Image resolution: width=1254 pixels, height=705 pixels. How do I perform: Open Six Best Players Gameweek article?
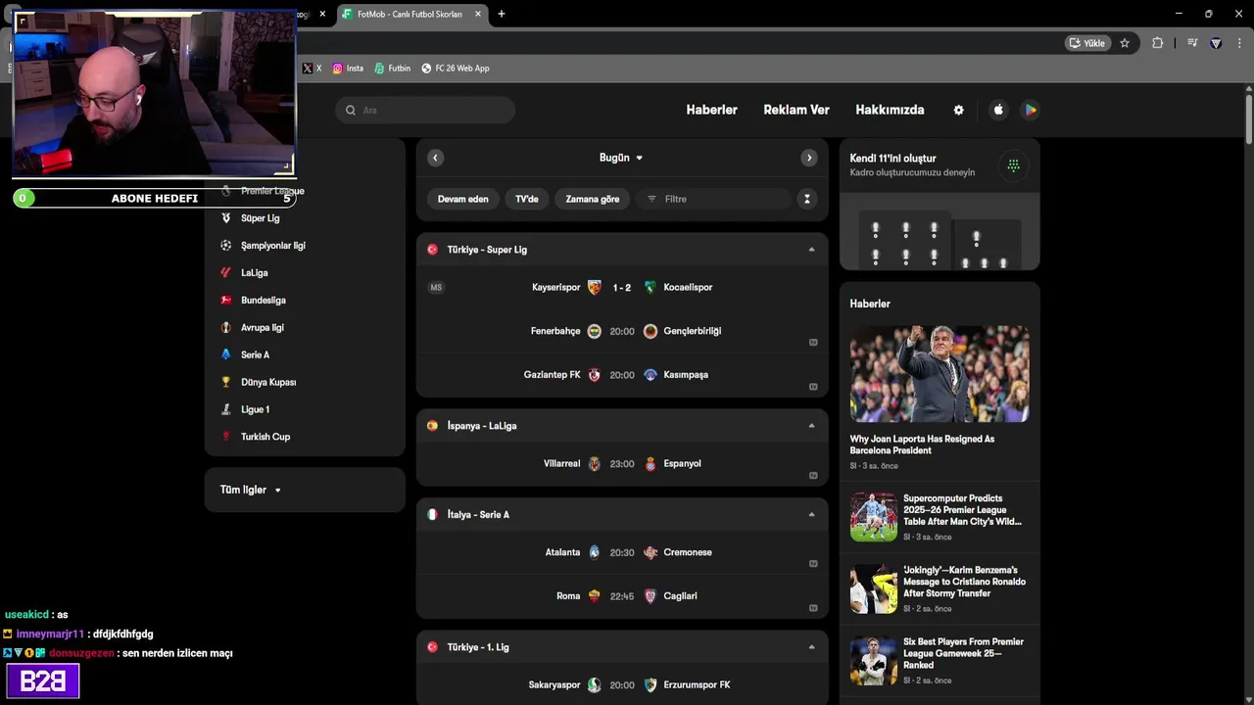[x=940, y=661]
